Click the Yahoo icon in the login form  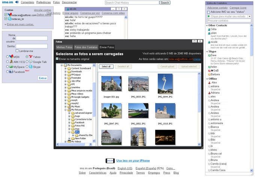(31, 57)
